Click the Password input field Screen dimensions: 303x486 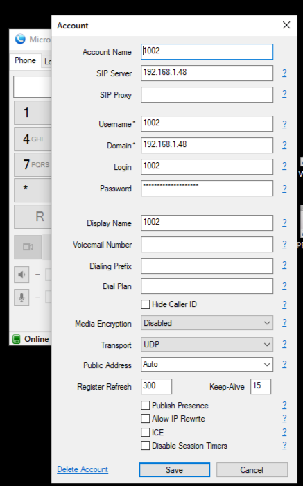207,188
